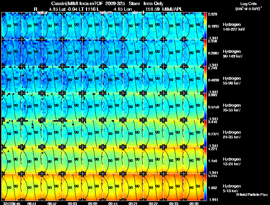
Task: Click the 'Hydrogen 149-227 keV' row label
Action: [234, 27]
